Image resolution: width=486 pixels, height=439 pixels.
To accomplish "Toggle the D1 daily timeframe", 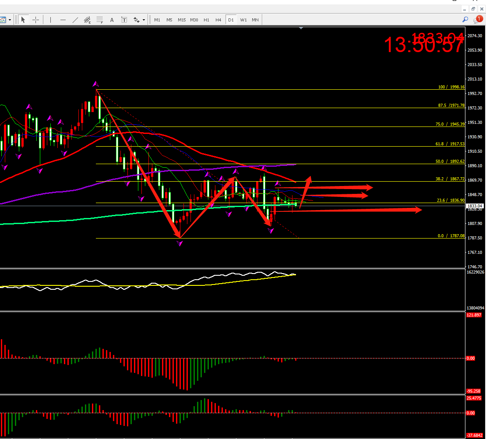I will coord(231,20).
